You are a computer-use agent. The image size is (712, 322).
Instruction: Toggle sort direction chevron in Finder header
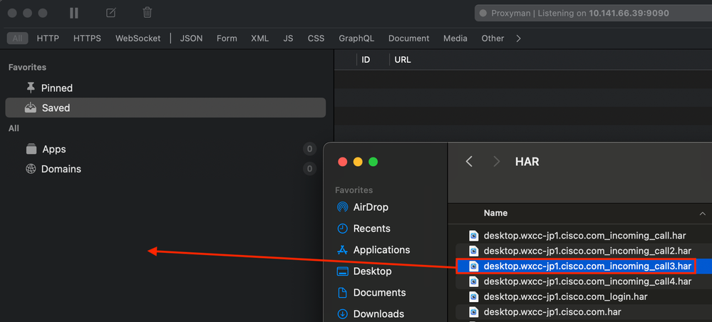[703, 214]
